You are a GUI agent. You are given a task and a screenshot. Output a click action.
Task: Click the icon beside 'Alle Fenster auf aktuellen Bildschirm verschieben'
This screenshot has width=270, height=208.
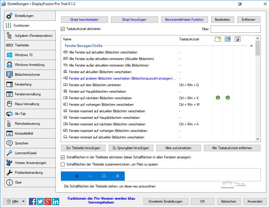[65, 52]
